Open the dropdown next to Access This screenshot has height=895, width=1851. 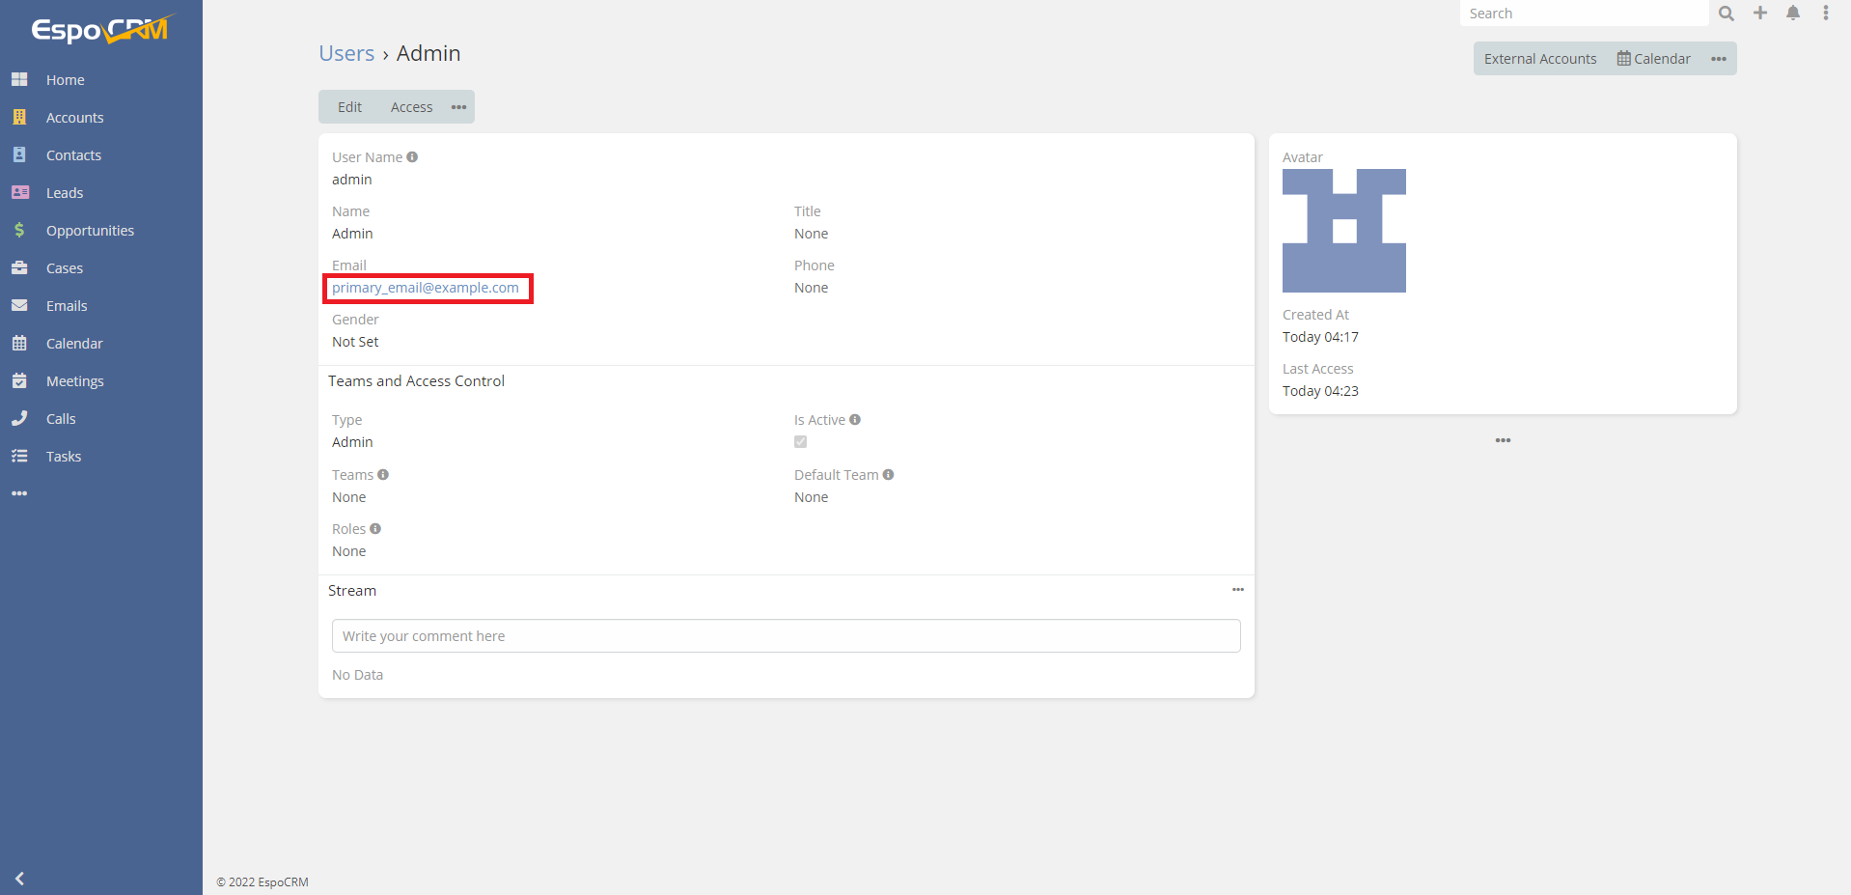[x=458, y=106]
